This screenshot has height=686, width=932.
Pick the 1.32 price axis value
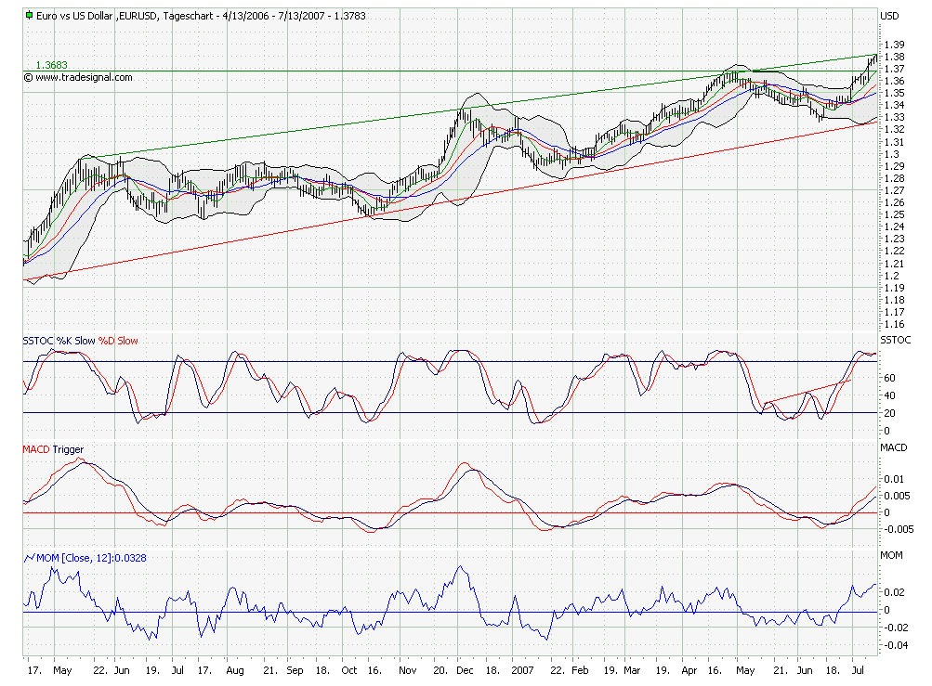tap(894, 129)
